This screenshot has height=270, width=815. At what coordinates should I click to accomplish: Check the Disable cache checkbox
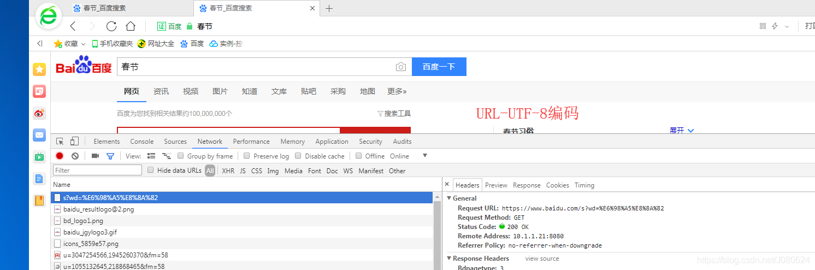click(x=298, y=156)
